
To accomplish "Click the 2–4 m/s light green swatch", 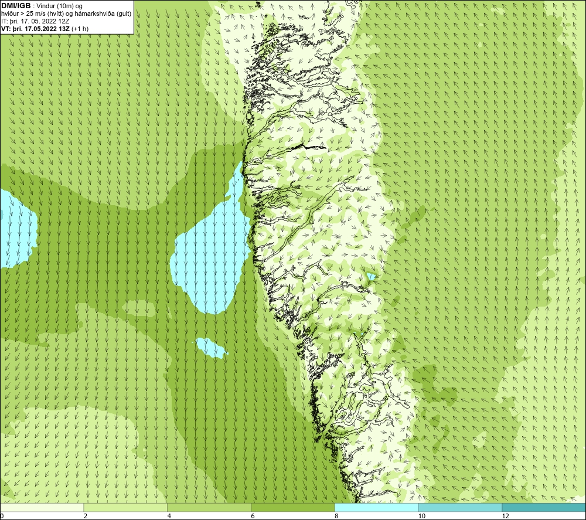I will [x=125, y=507].
